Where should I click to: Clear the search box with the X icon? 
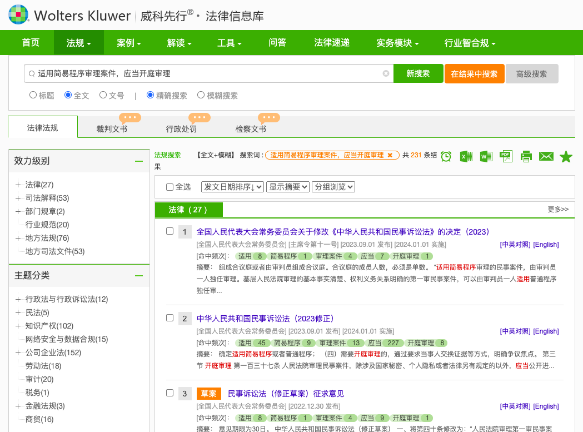click(386, 73)
